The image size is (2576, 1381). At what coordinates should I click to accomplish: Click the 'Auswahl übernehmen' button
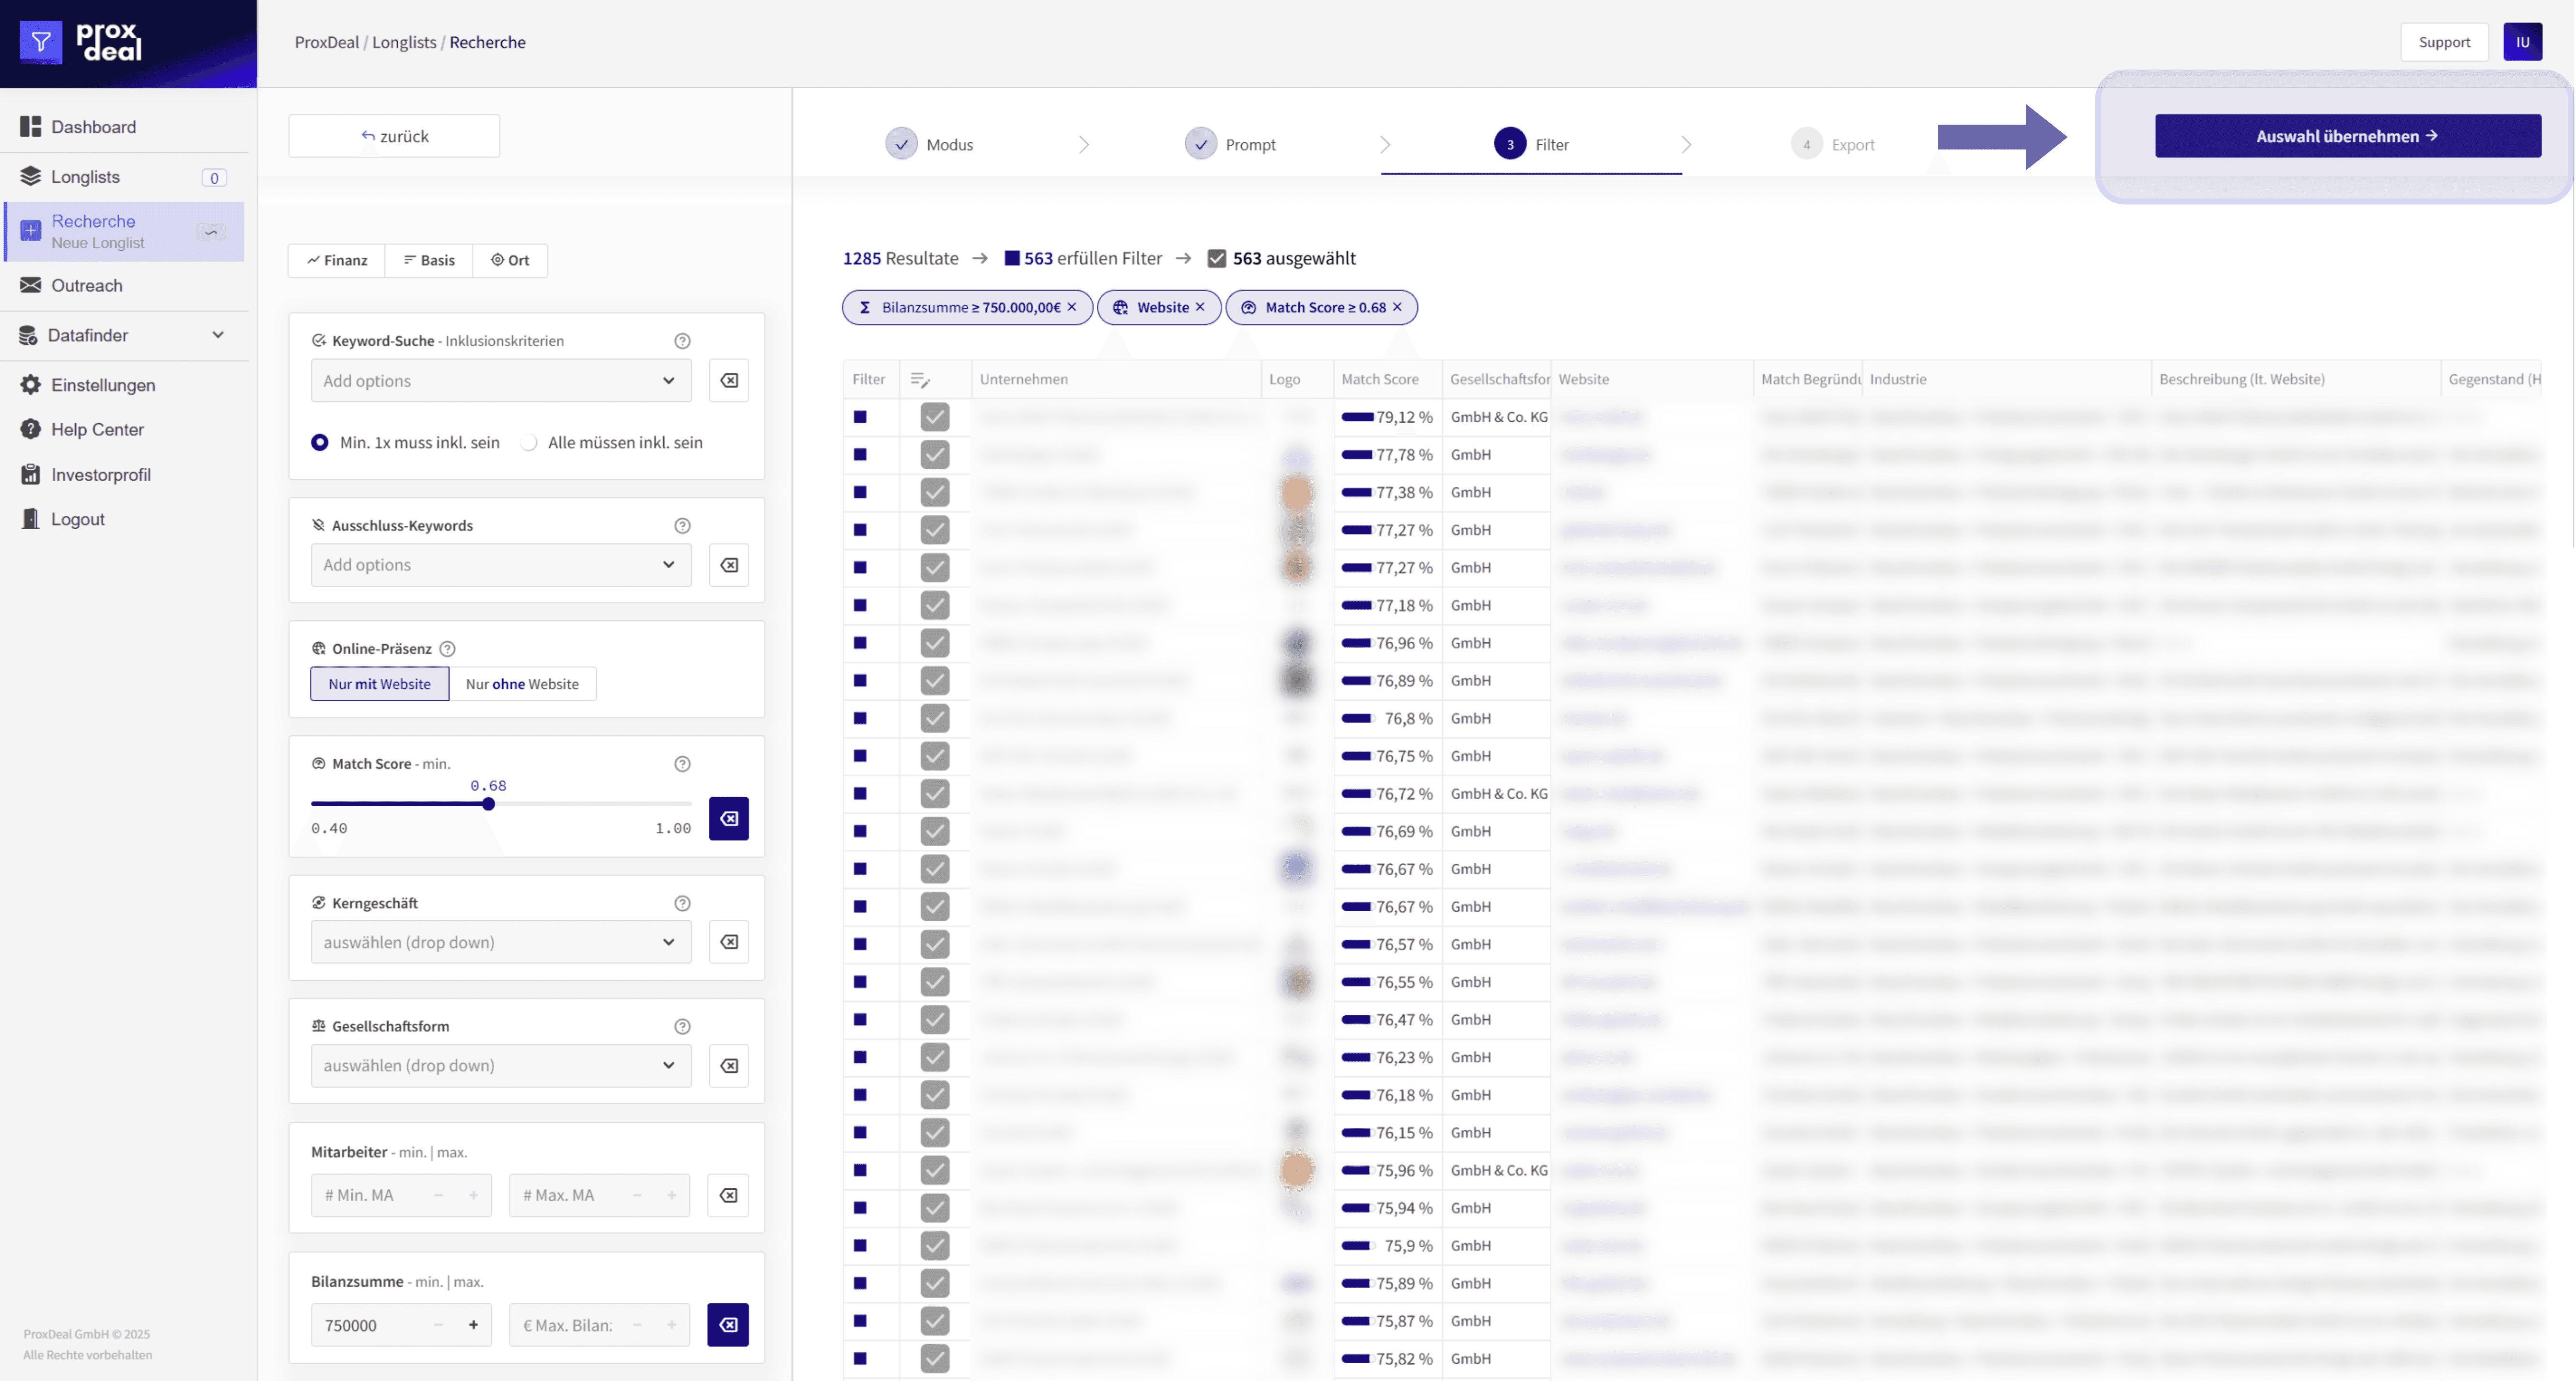(2347, 136)
